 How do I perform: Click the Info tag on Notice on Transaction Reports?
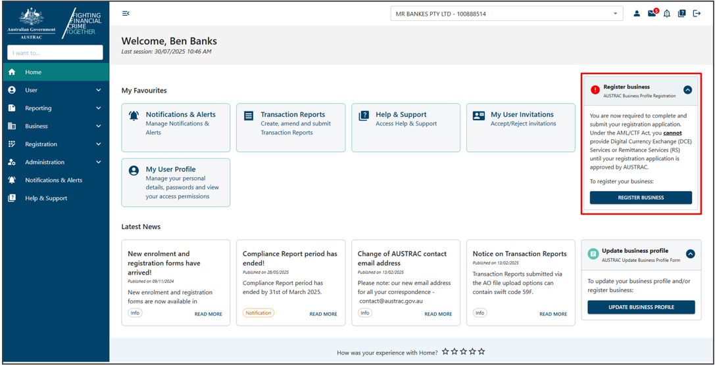tap(480, 313)
